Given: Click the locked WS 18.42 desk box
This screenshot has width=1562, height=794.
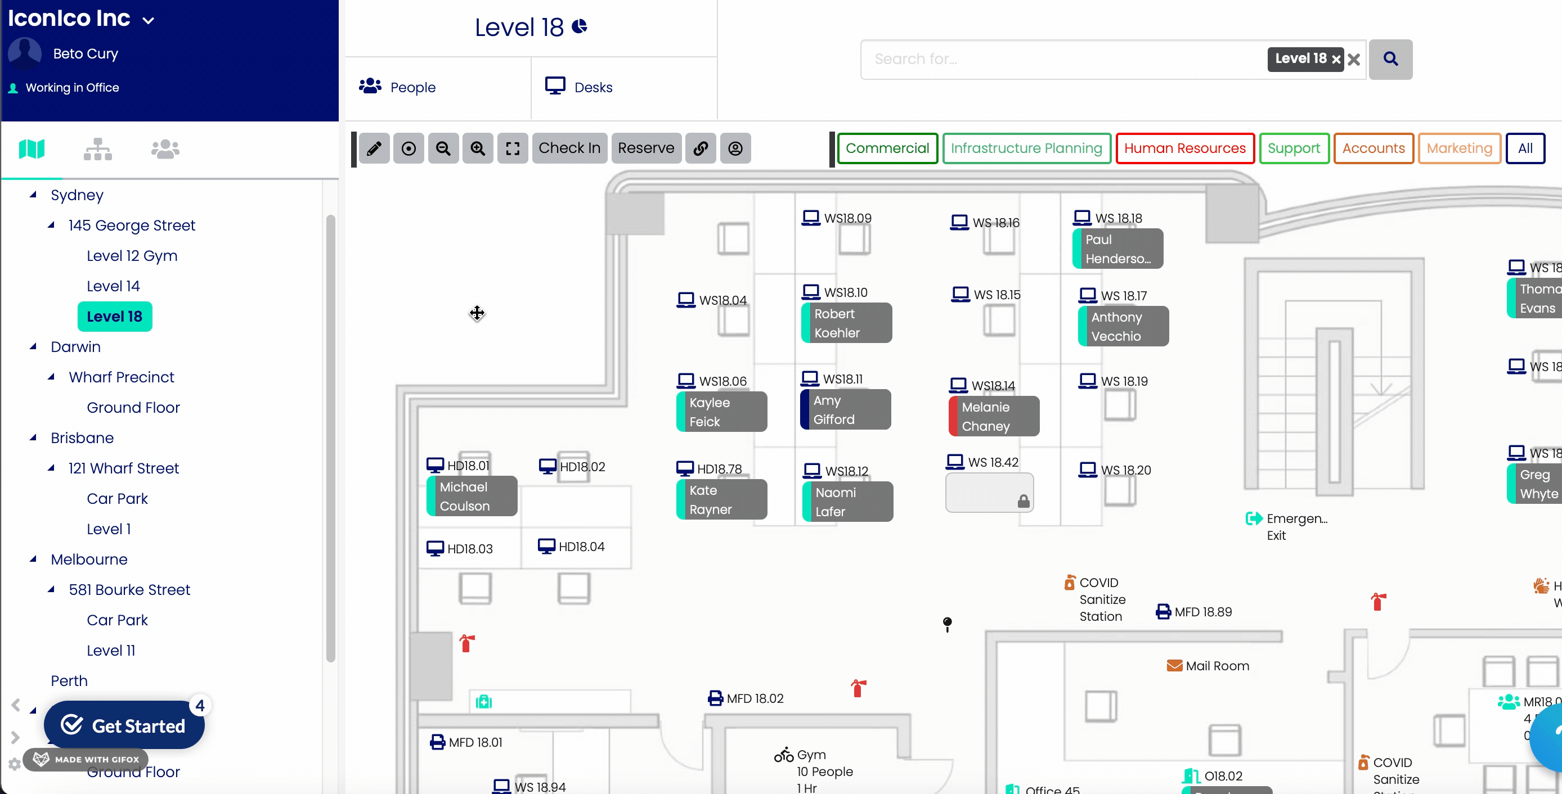Looking at the screenshot, I should (x=989, y=493).
